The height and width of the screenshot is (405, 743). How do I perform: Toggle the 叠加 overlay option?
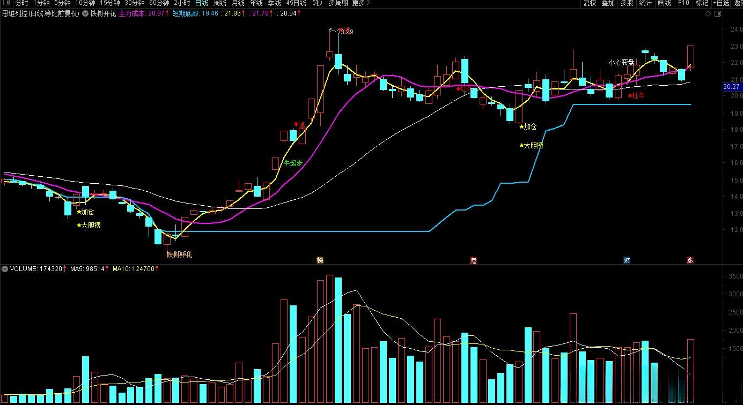tap(608, 3)
